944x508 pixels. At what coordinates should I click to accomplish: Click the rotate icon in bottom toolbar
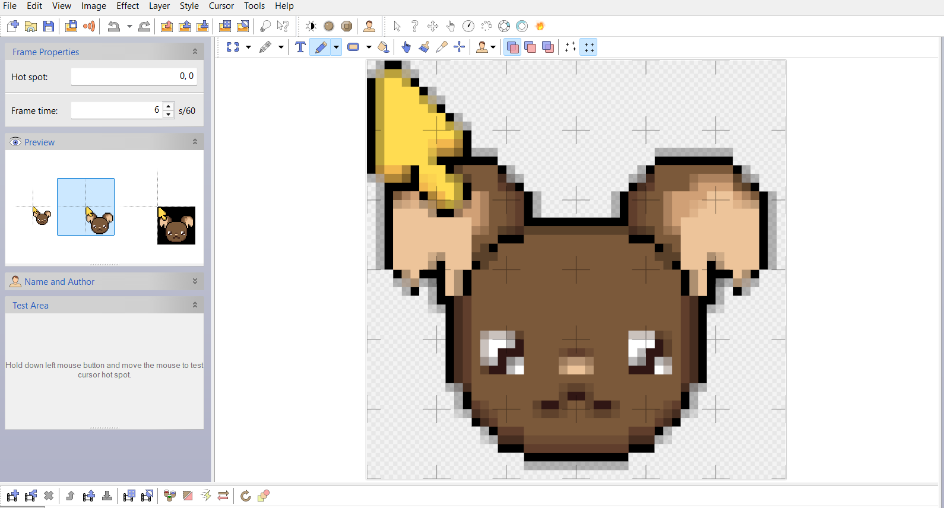(245, 496)
